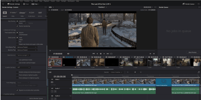Choose the YouTube render preset
Image resolution: width=201 pixels, height=100 pixels.
13,13
